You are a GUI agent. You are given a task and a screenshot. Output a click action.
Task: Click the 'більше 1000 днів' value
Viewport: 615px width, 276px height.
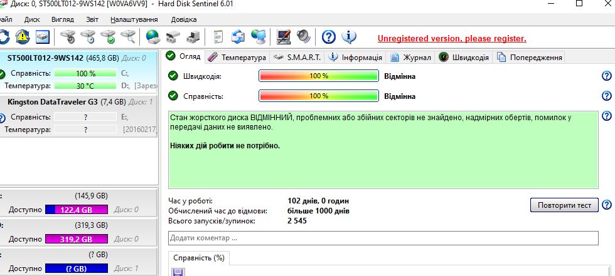(x=318, y=211)
